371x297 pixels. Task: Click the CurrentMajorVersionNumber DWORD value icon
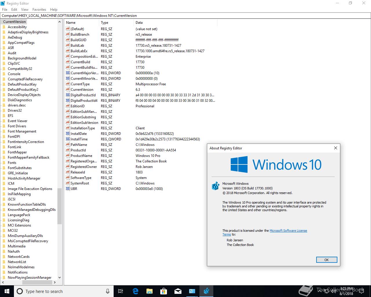pos(68,73)
